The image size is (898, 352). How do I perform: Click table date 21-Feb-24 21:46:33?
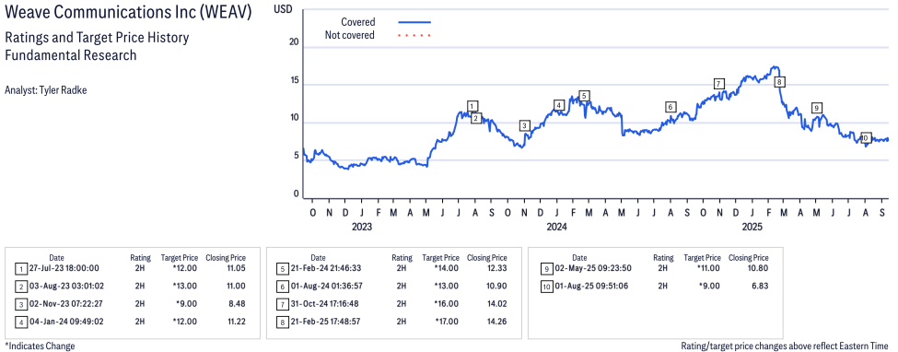325,268
